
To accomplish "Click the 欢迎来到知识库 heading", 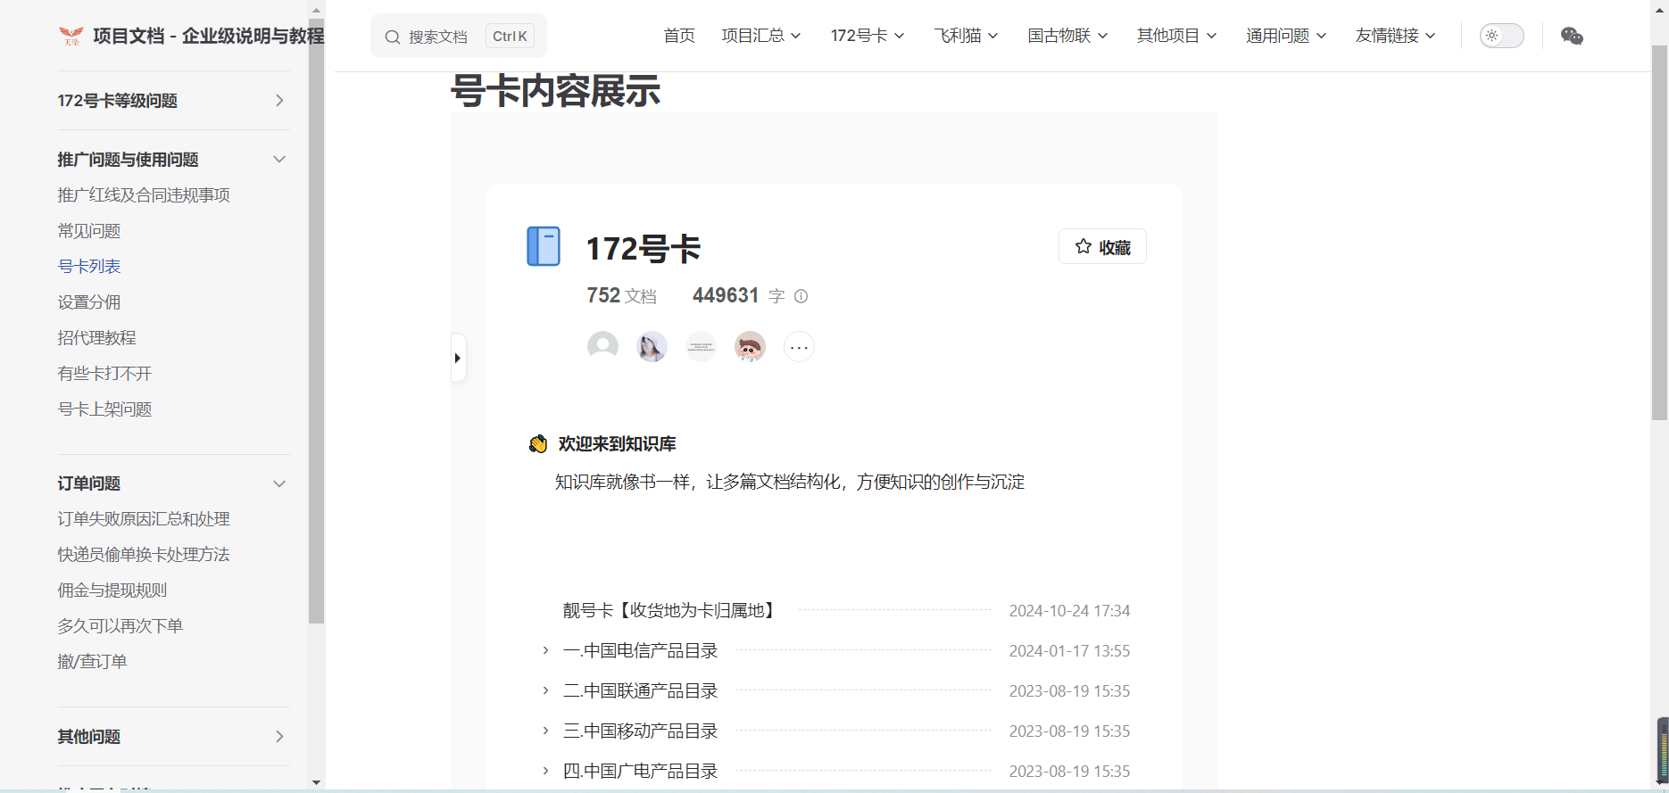I will [x=617, y=443].
